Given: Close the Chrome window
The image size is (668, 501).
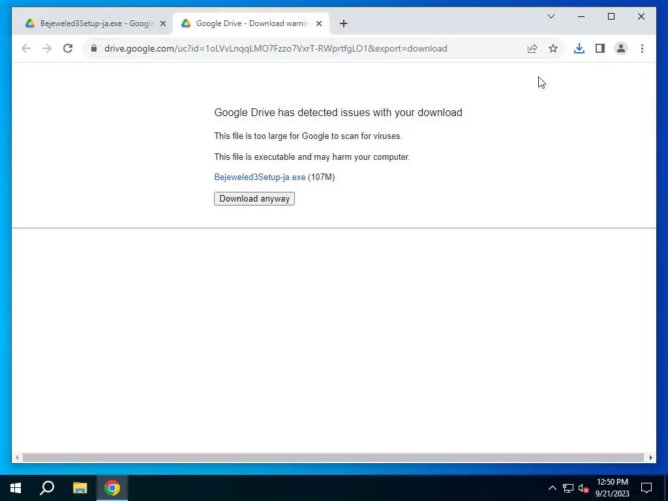Looking at the screenshot, I should point(641,16).
